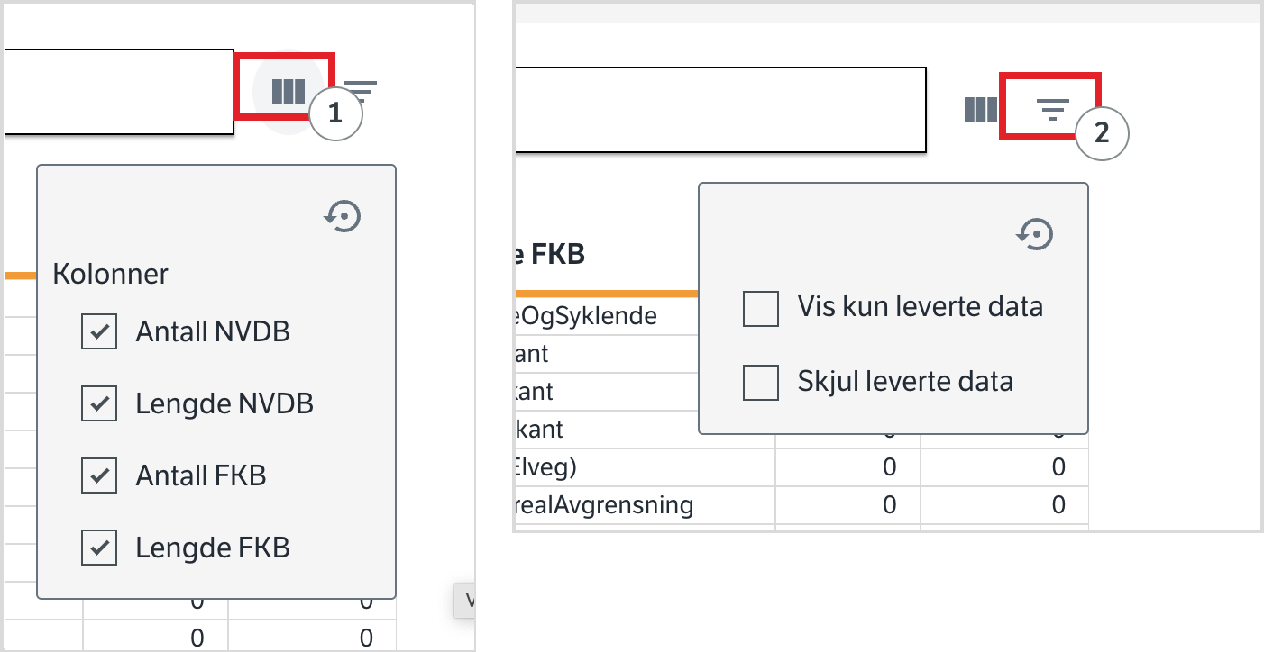
Task: Click filter icon beside the highlighted columns icon
Action: pyautogui.click(x=361, y=90)
